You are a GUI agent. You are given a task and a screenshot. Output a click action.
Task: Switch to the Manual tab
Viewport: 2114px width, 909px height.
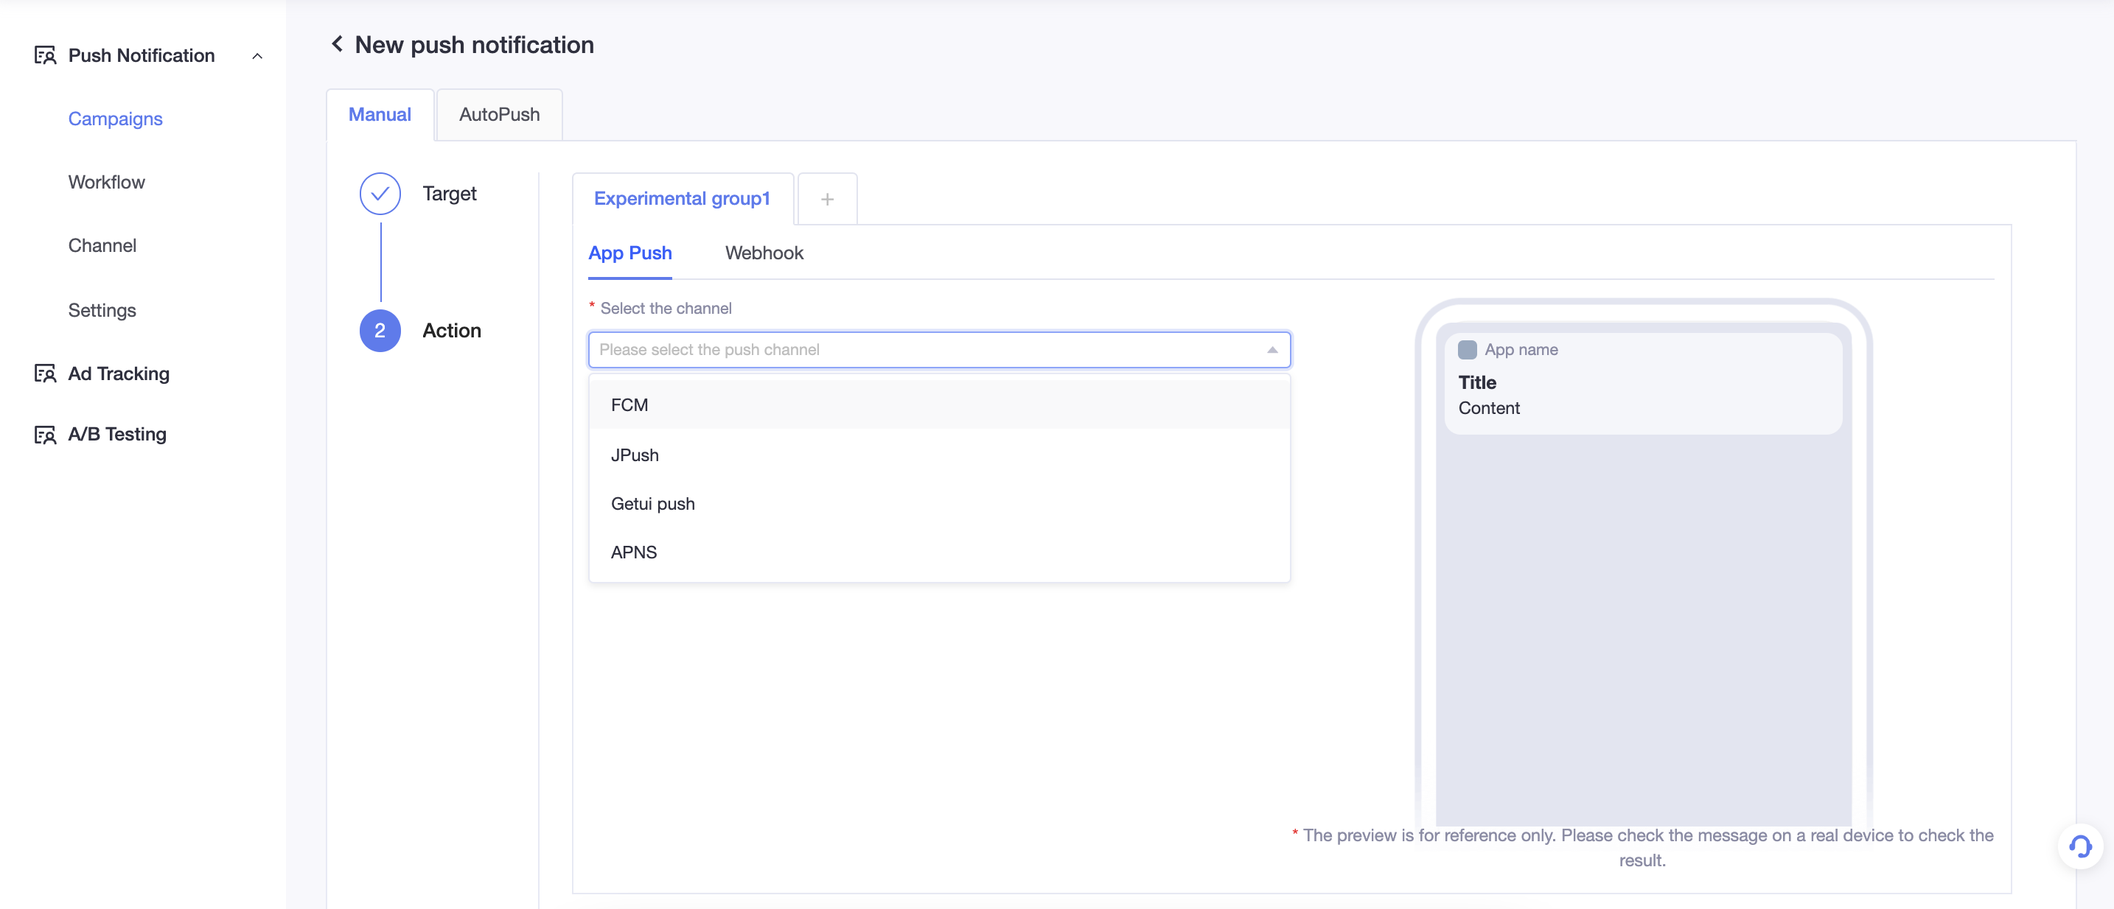(380, 115)
